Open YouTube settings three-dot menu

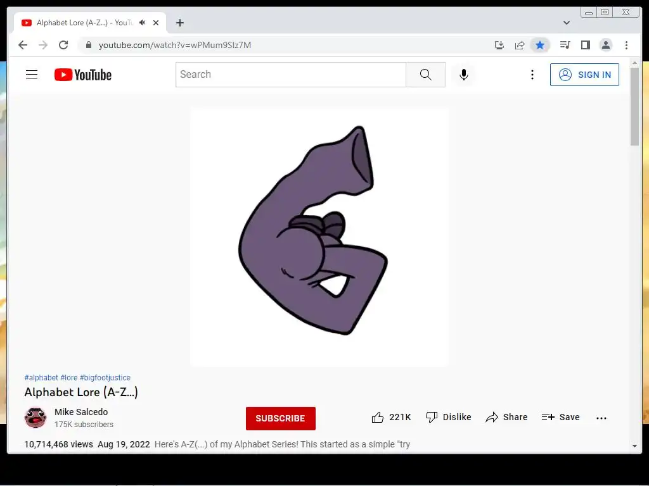coord(532,75)
